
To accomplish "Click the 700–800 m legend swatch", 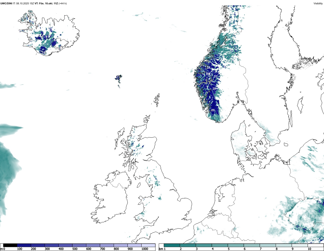I will pos(107,245).
